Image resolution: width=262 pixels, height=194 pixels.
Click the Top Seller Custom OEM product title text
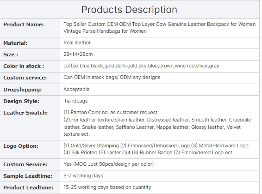click(x=159, y=28)
